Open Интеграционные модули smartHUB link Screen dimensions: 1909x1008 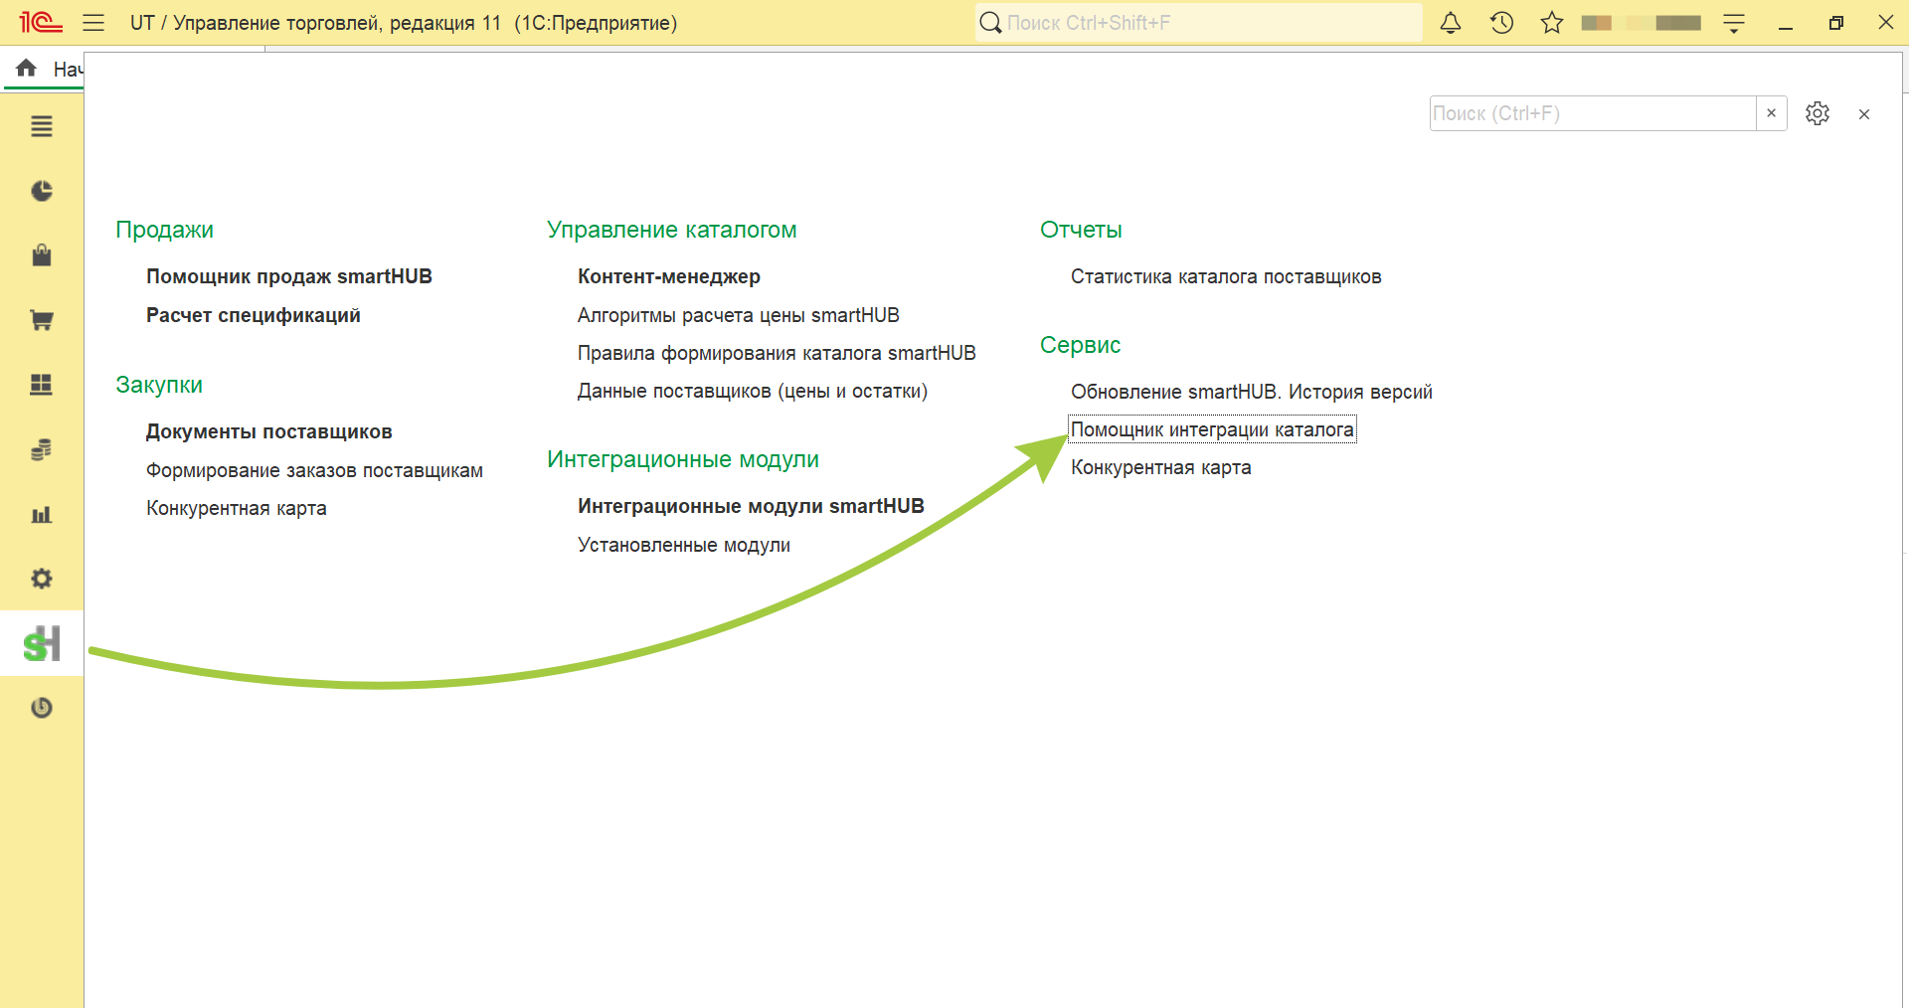click(x=751, y=506)
